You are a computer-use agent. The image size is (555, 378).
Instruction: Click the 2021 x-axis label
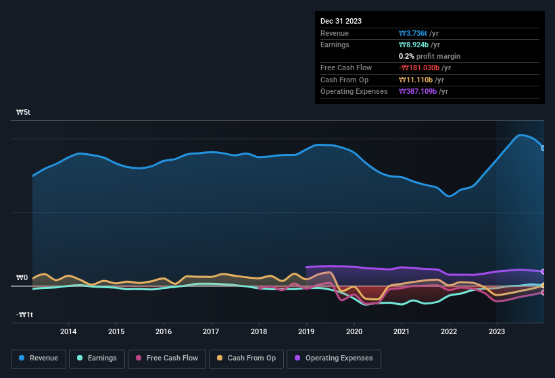402,331
